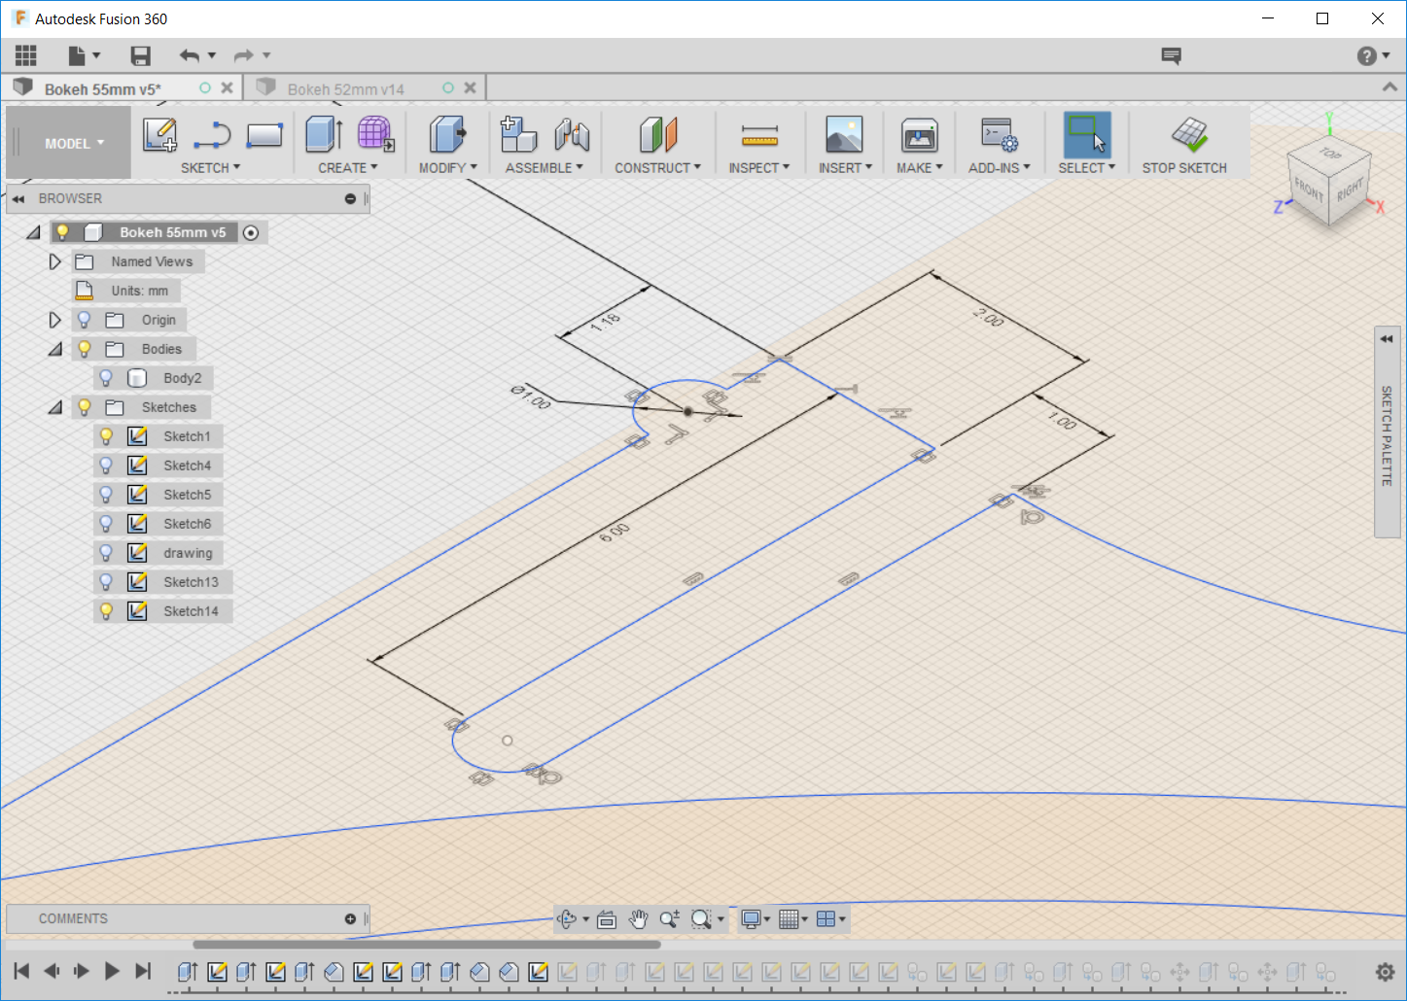Switch to Bokeh 52mm v14 tab
This screenshot has height=1001, width=1407.
(x=345, y=88)
